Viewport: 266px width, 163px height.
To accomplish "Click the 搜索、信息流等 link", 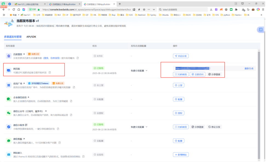I will (52, 58).
